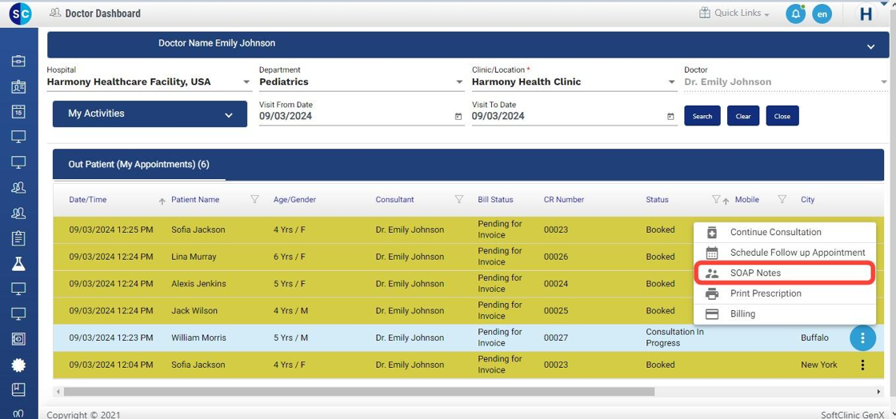Click the calendar icon in left sidebar

18,112
